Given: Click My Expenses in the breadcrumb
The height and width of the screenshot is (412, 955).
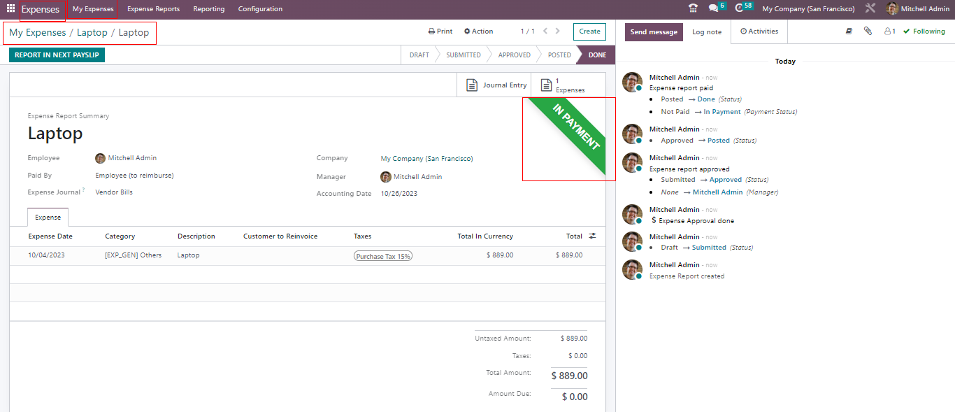Looking at the screenshot, I should click(x=37, y=33).
